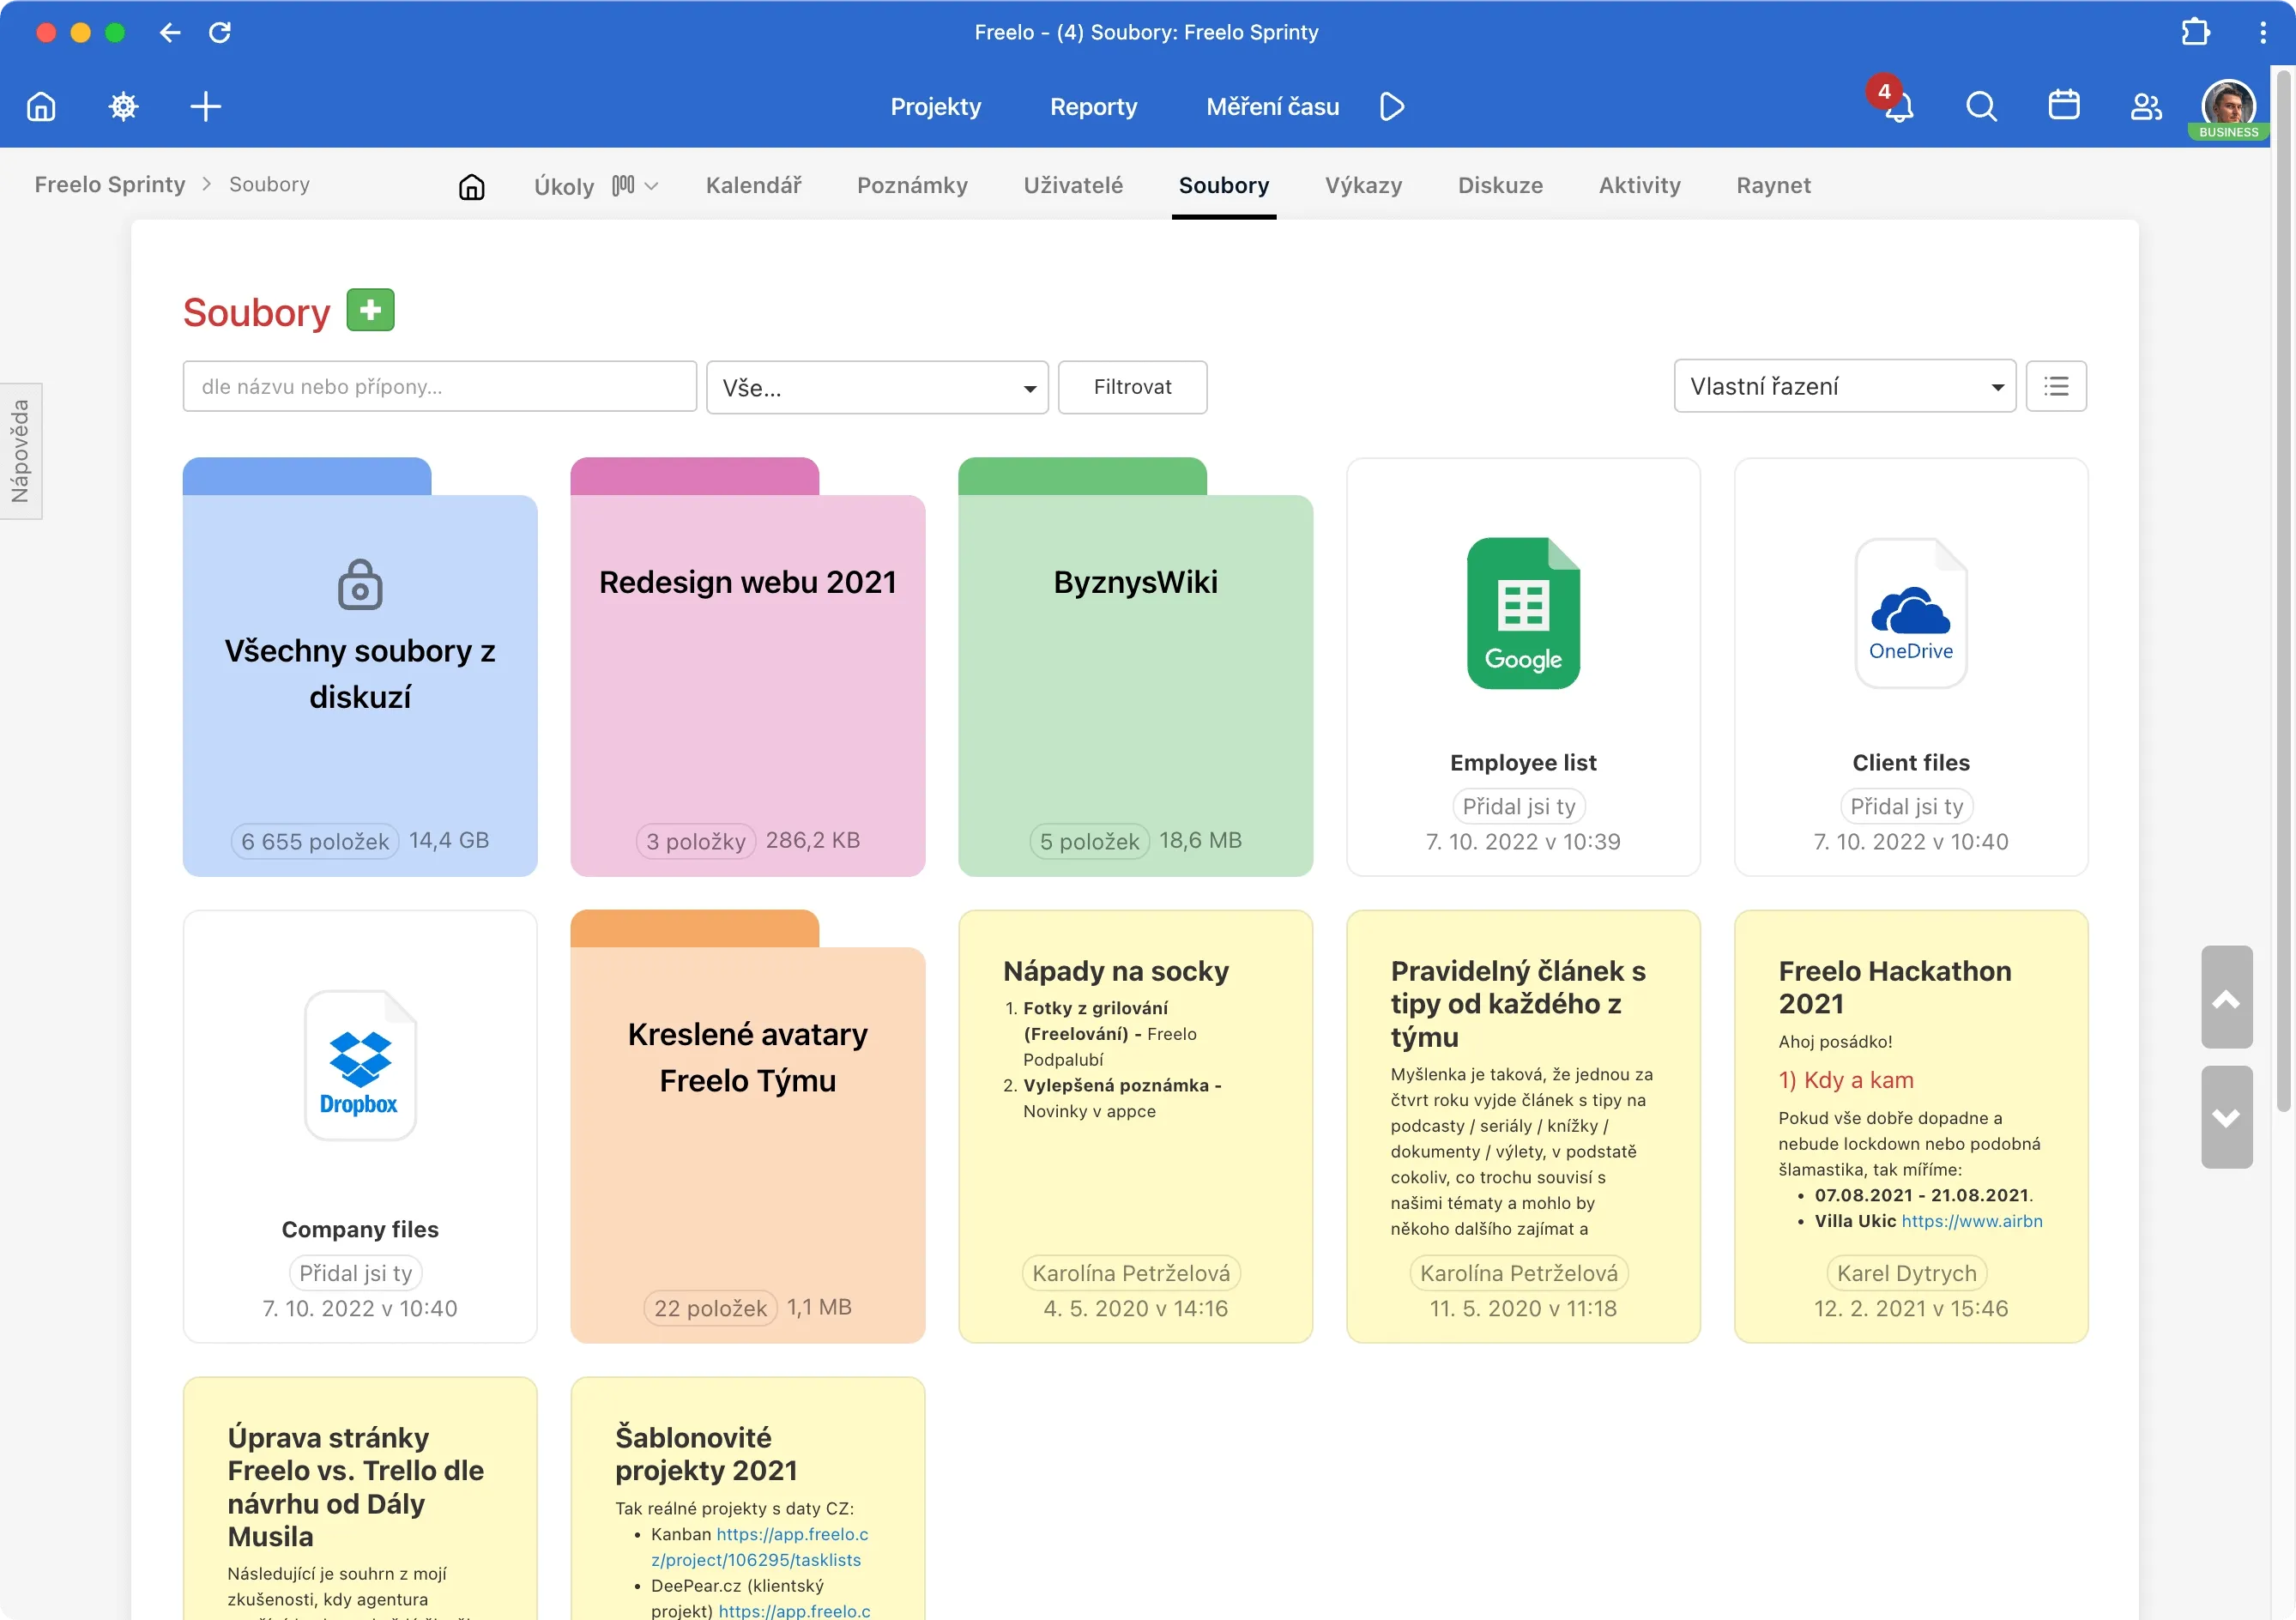Screen dimensions: 2296x1620
Task: Open the Vše file type dropdown
Action: click(876, 387)
